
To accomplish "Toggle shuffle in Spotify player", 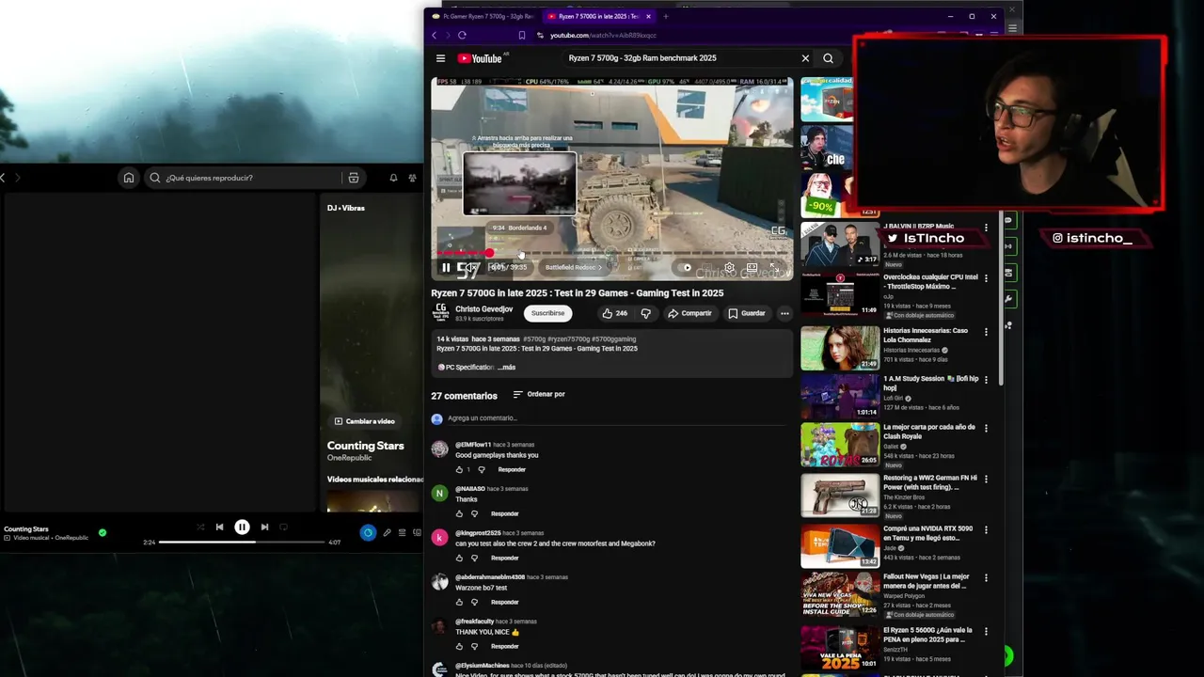I will tap(200, 527).
